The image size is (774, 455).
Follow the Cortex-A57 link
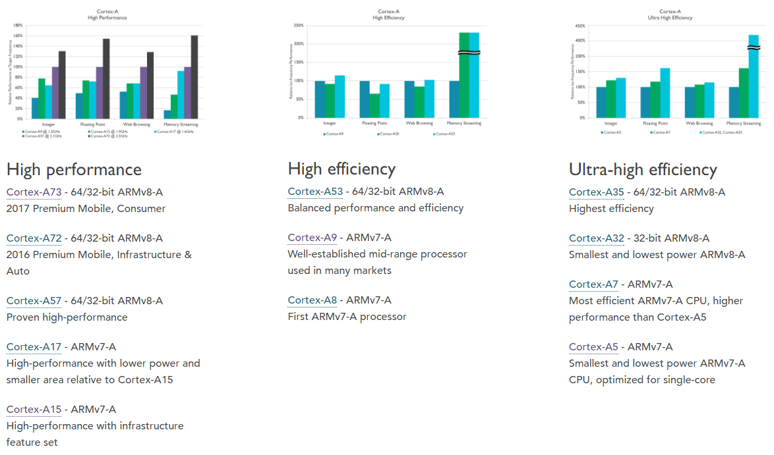34,301
